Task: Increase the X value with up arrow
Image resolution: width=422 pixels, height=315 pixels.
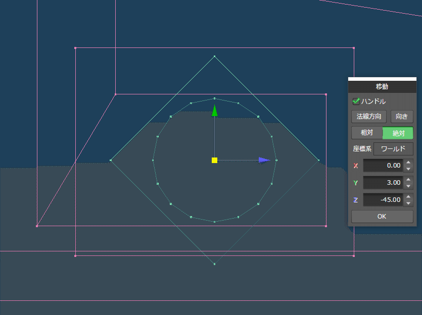Action: point(408,163)
